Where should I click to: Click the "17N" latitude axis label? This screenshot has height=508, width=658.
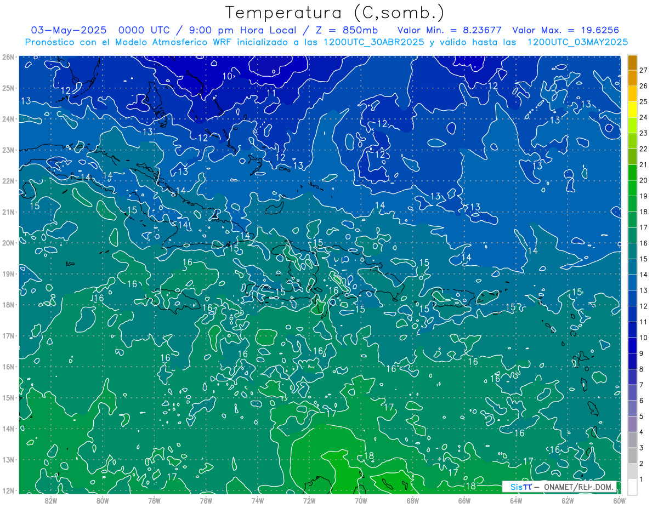click(8, 335)
